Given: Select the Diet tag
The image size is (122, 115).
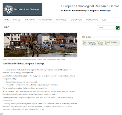Looking at the screenshot, I should pyautogui.click(x=84, y=42).
